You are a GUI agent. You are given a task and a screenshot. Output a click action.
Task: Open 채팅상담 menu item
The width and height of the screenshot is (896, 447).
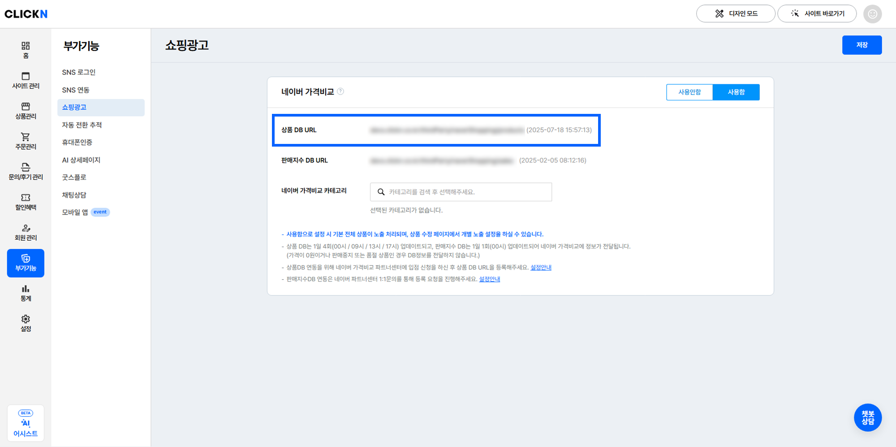(x=101, y=195)
